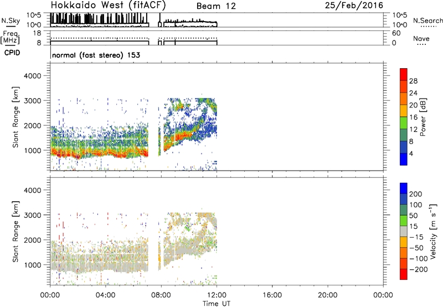
Task: Click the 'Time UT' axis title
Action: pos(217,304)
